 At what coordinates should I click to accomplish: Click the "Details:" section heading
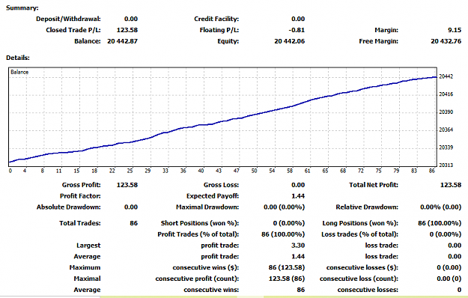point(18,58)
